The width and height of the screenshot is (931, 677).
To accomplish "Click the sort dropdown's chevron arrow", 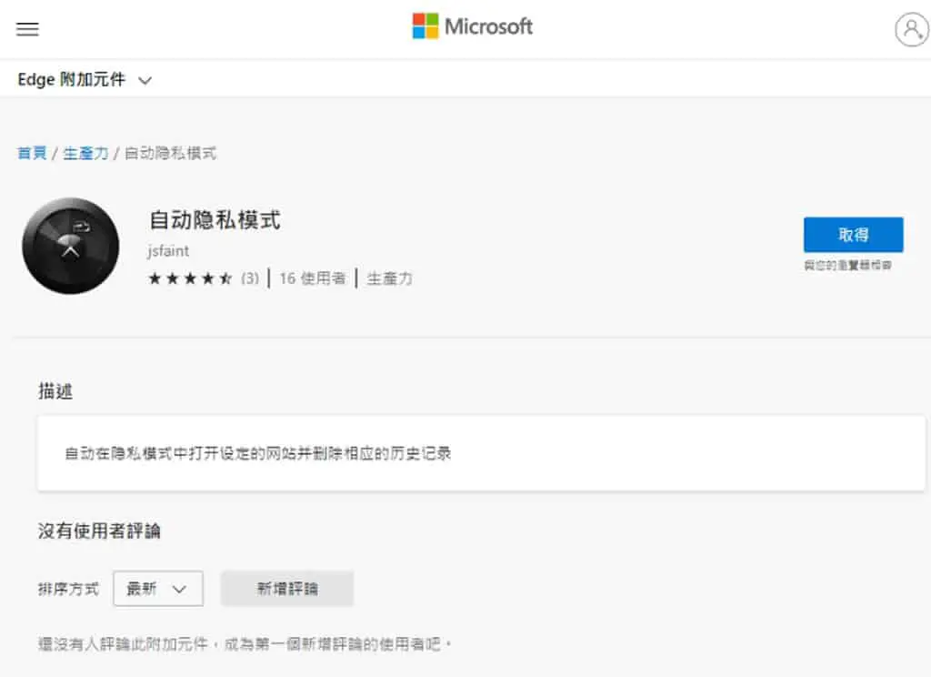I will [x=179, y=589].
